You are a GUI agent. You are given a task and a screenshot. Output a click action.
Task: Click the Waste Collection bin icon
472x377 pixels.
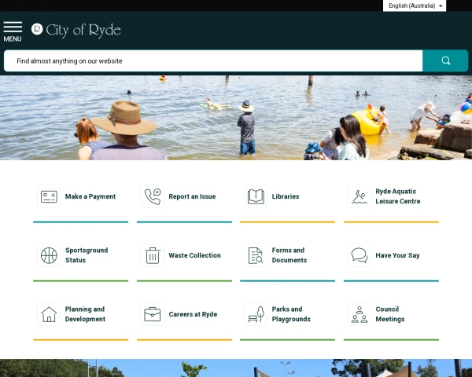click(x=153, y=255)
